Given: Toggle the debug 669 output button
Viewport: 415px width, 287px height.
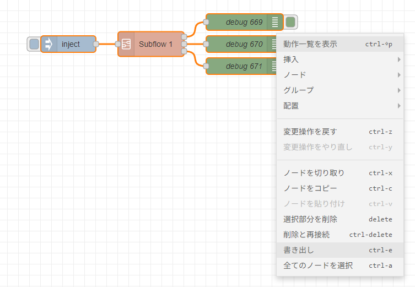Looking at the screenshot, I should [290, 22].
